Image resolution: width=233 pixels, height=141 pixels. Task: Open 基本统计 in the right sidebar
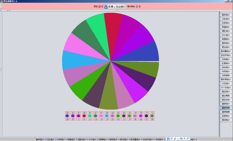pos(225,15)
